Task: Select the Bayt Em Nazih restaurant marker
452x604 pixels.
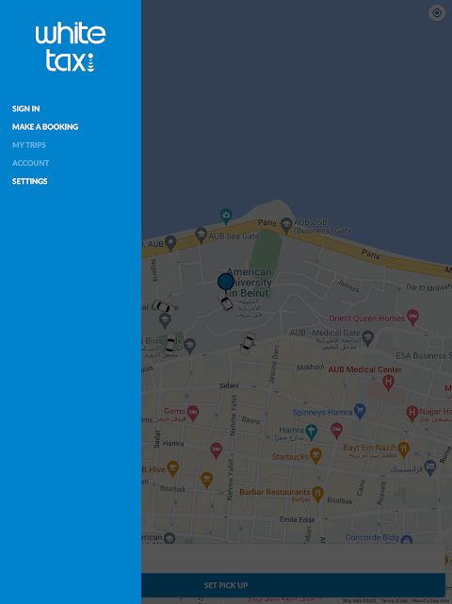Action: coord(403,449)
